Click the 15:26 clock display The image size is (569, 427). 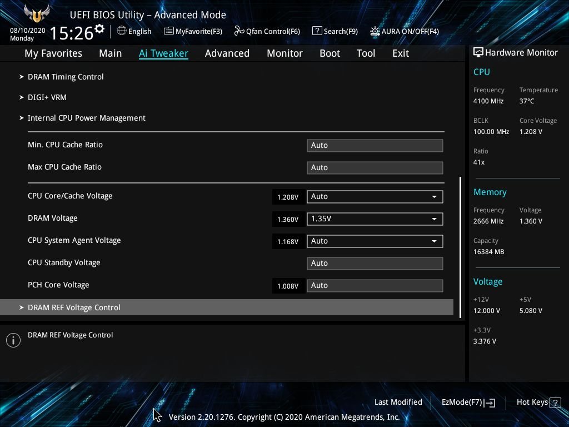tap(72, 33)
